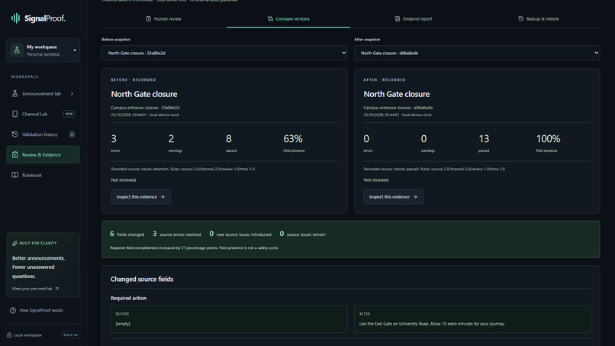Click the Validation history clock icon

point(15,134)
